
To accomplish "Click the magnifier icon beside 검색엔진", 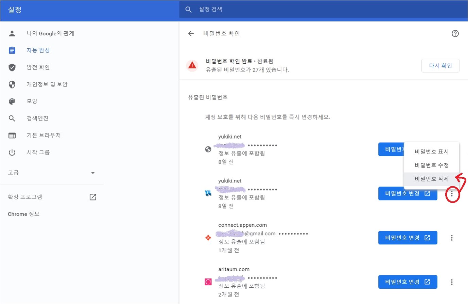I will (x=12, y=118).
